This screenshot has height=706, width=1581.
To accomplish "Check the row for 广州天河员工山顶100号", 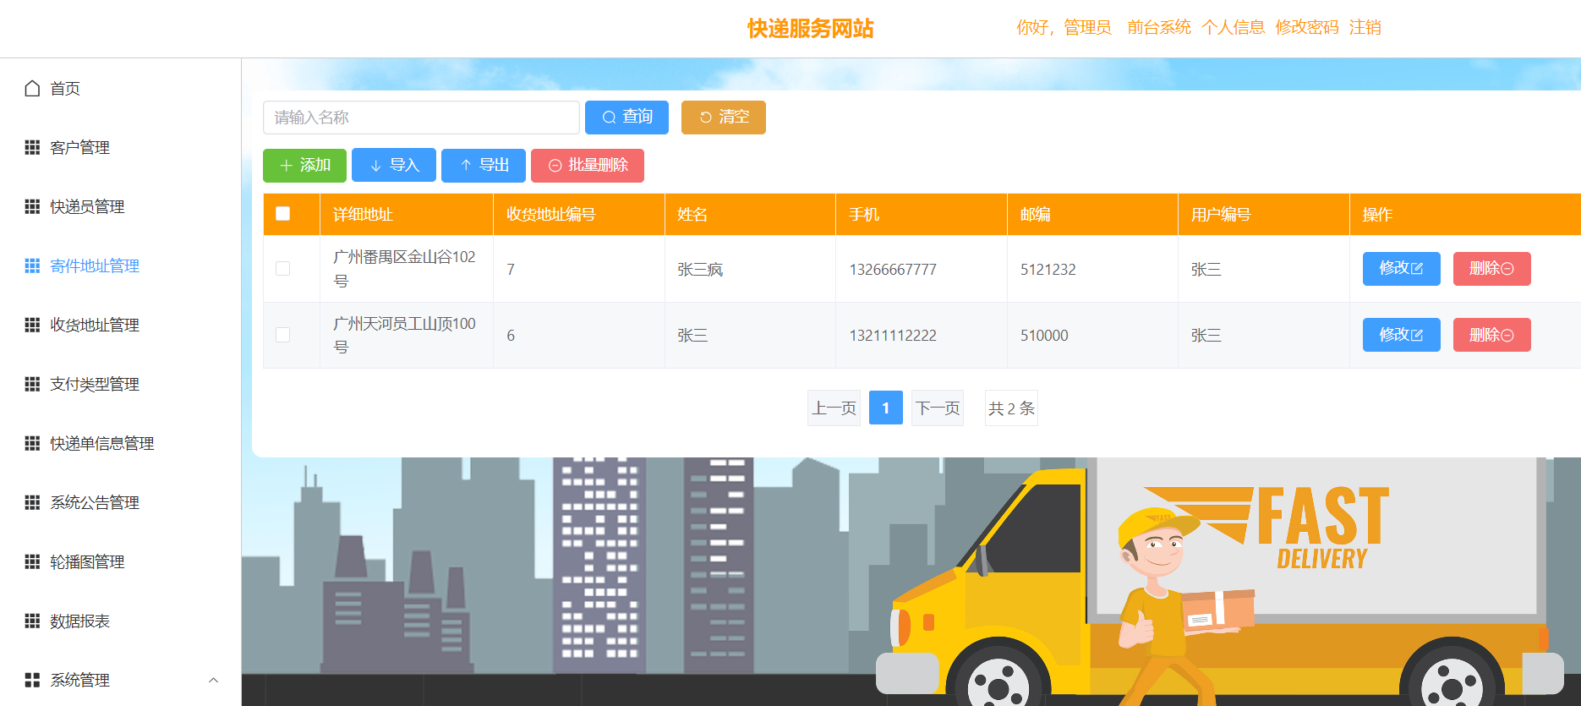I will tap(283, 335).
